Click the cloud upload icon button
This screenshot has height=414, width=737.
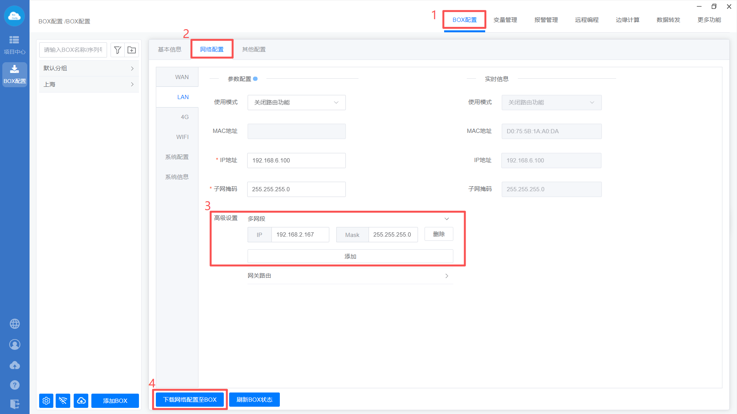(81, 401)
